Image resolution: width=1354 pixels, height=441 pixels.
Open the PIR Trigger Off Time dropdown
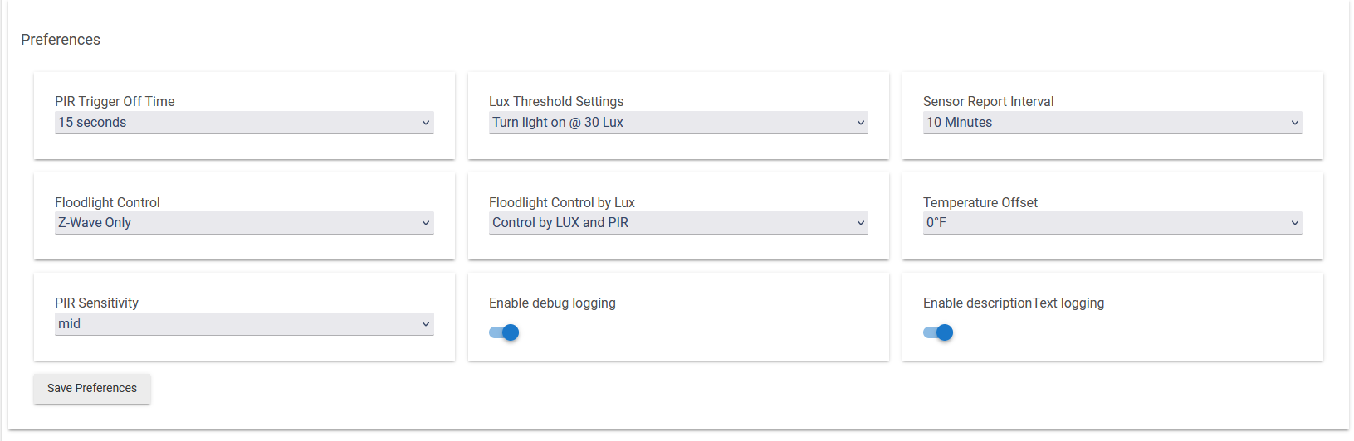pyautogui.click(x=244, y=123)
